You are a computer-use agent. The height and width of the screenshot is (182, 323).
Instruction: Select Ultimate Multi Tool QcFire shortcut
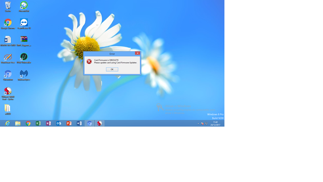tap(8, 94)
